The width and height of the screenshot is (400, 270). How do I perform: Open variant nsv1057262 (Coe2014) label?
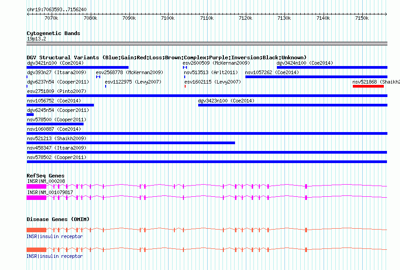tap(272, 72)
